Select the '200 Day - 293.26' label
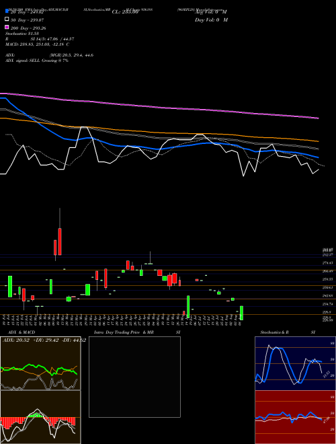Screen dimensions: 336x444 (x=28, y=28)
